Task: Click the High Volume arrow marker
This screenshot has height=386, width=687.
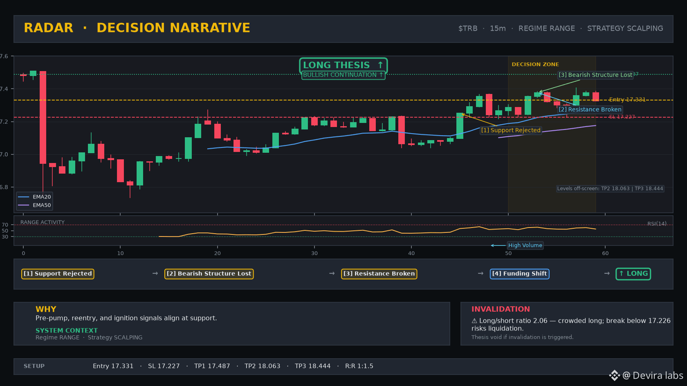Action: [498, 245]
